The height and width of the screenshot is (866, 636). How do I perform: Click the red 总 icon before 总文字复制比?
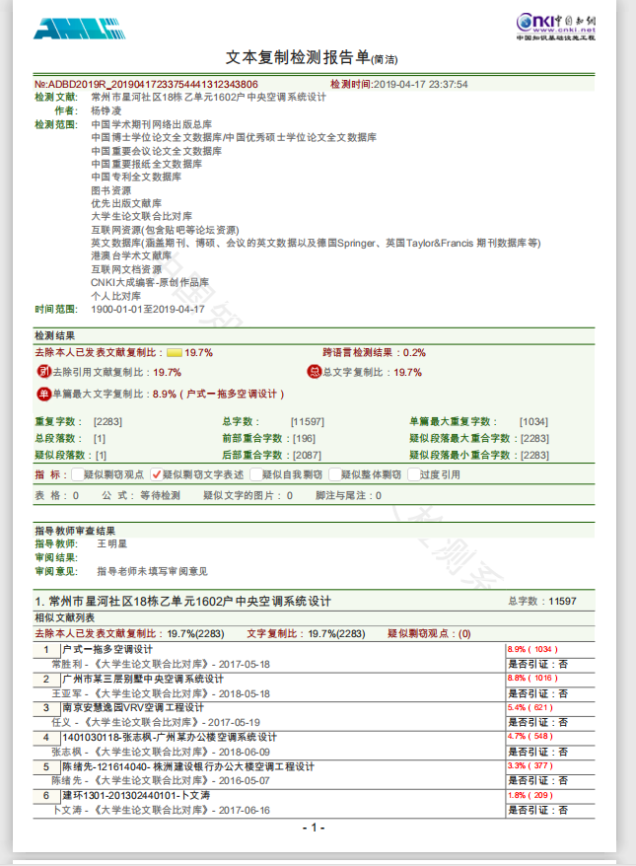pyautogui.click(x=315, y=372)
